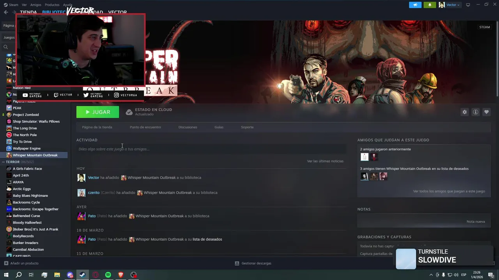Select Try To Drive in library

(x=22, y=142)
